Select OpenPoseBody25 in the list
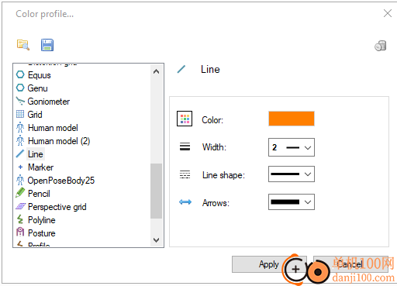The image size is (397, 286). 61,181
